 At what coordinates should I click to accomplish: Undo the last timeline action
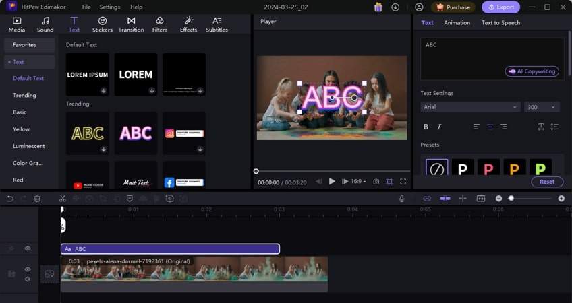point(10,199)
